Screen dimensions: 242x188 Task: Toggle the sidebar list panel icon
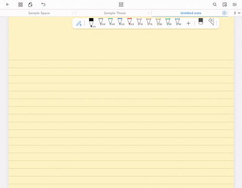pos(234,5)
